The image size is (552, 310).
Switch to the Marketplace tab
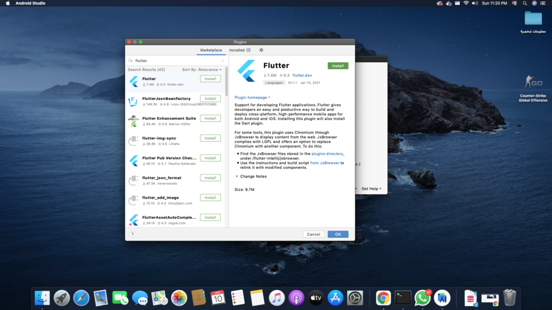(x=211, y=50)
